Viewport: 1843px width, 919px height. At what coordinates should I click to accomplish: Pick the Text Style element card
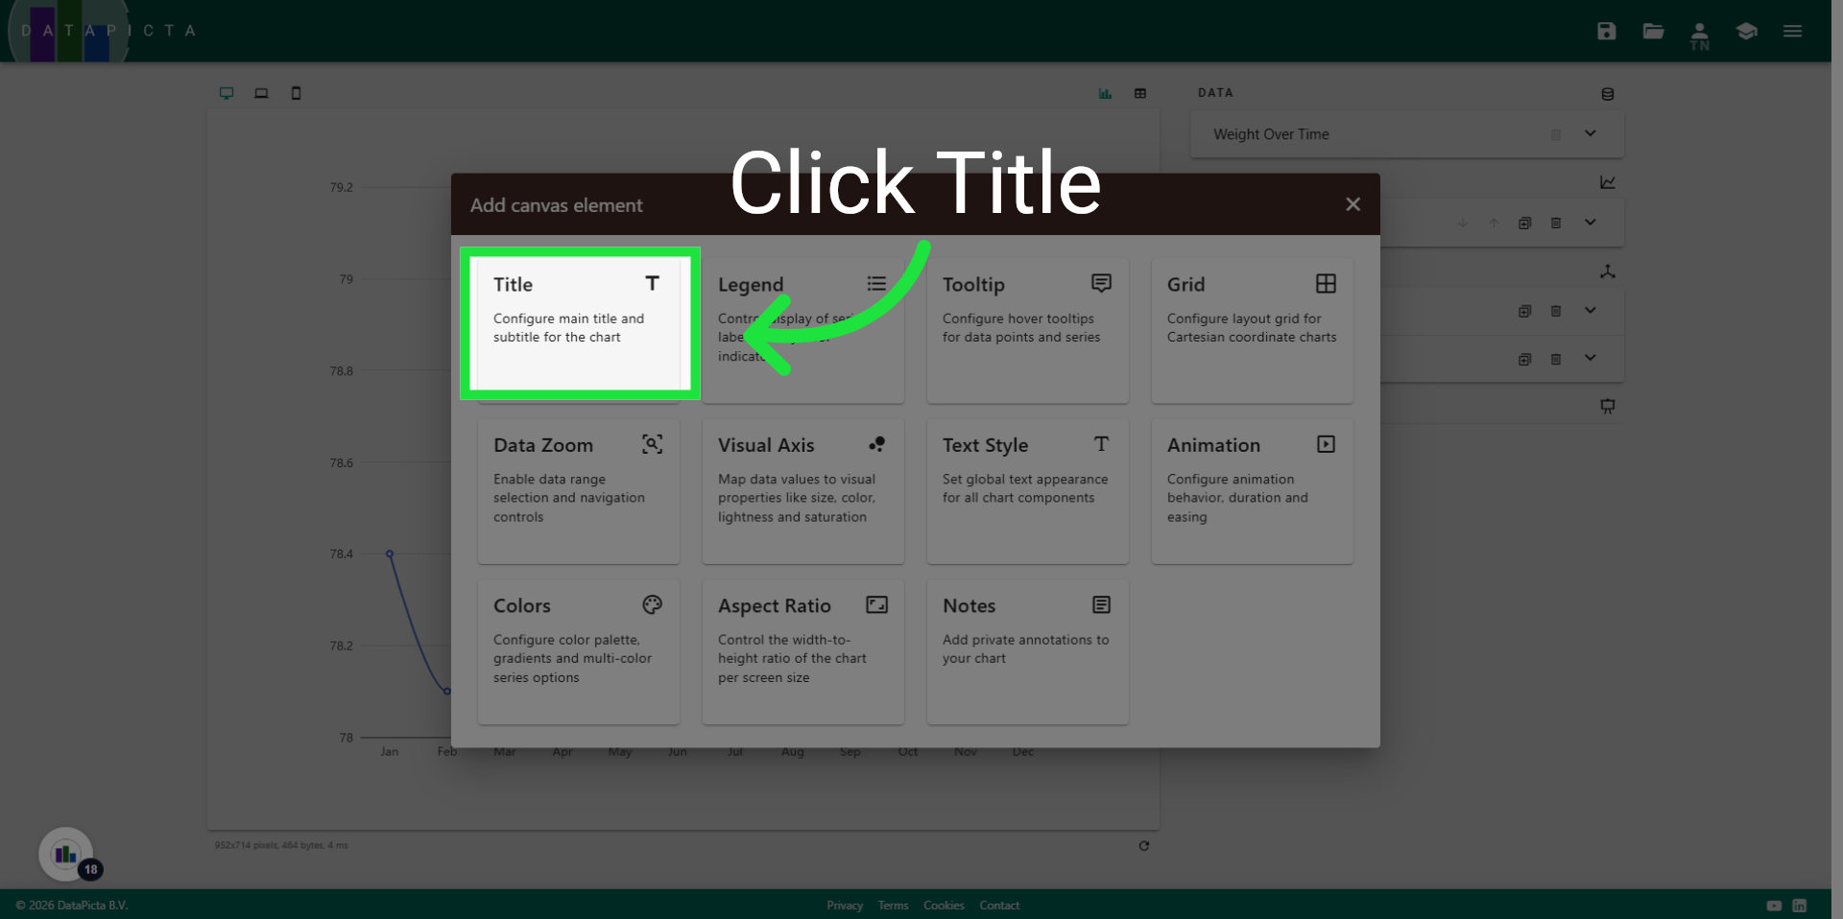[x=1028, y=491]
